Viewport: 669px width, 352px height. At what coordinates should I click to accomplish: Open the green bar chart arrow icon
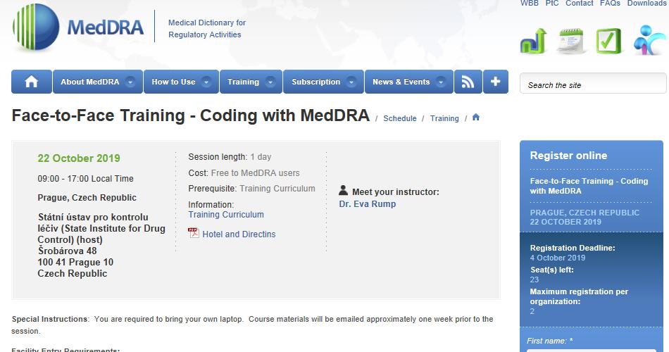pyautogui.click(x=533, y=41)
